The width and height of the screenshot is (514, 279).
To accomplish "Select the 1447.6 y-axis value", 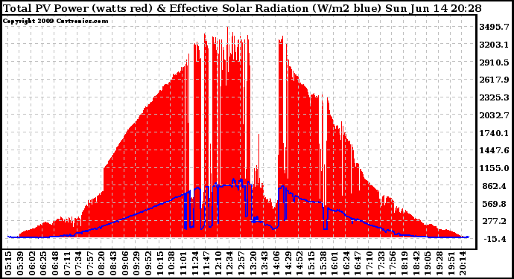I will [494, 150].
